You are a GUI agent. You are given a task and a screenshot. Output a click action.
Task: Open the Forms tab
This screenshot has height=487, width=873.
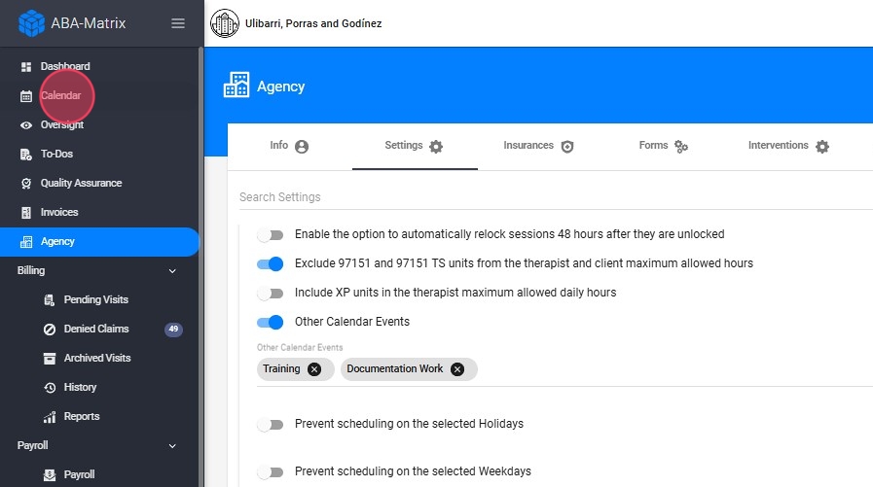[663, 146]
